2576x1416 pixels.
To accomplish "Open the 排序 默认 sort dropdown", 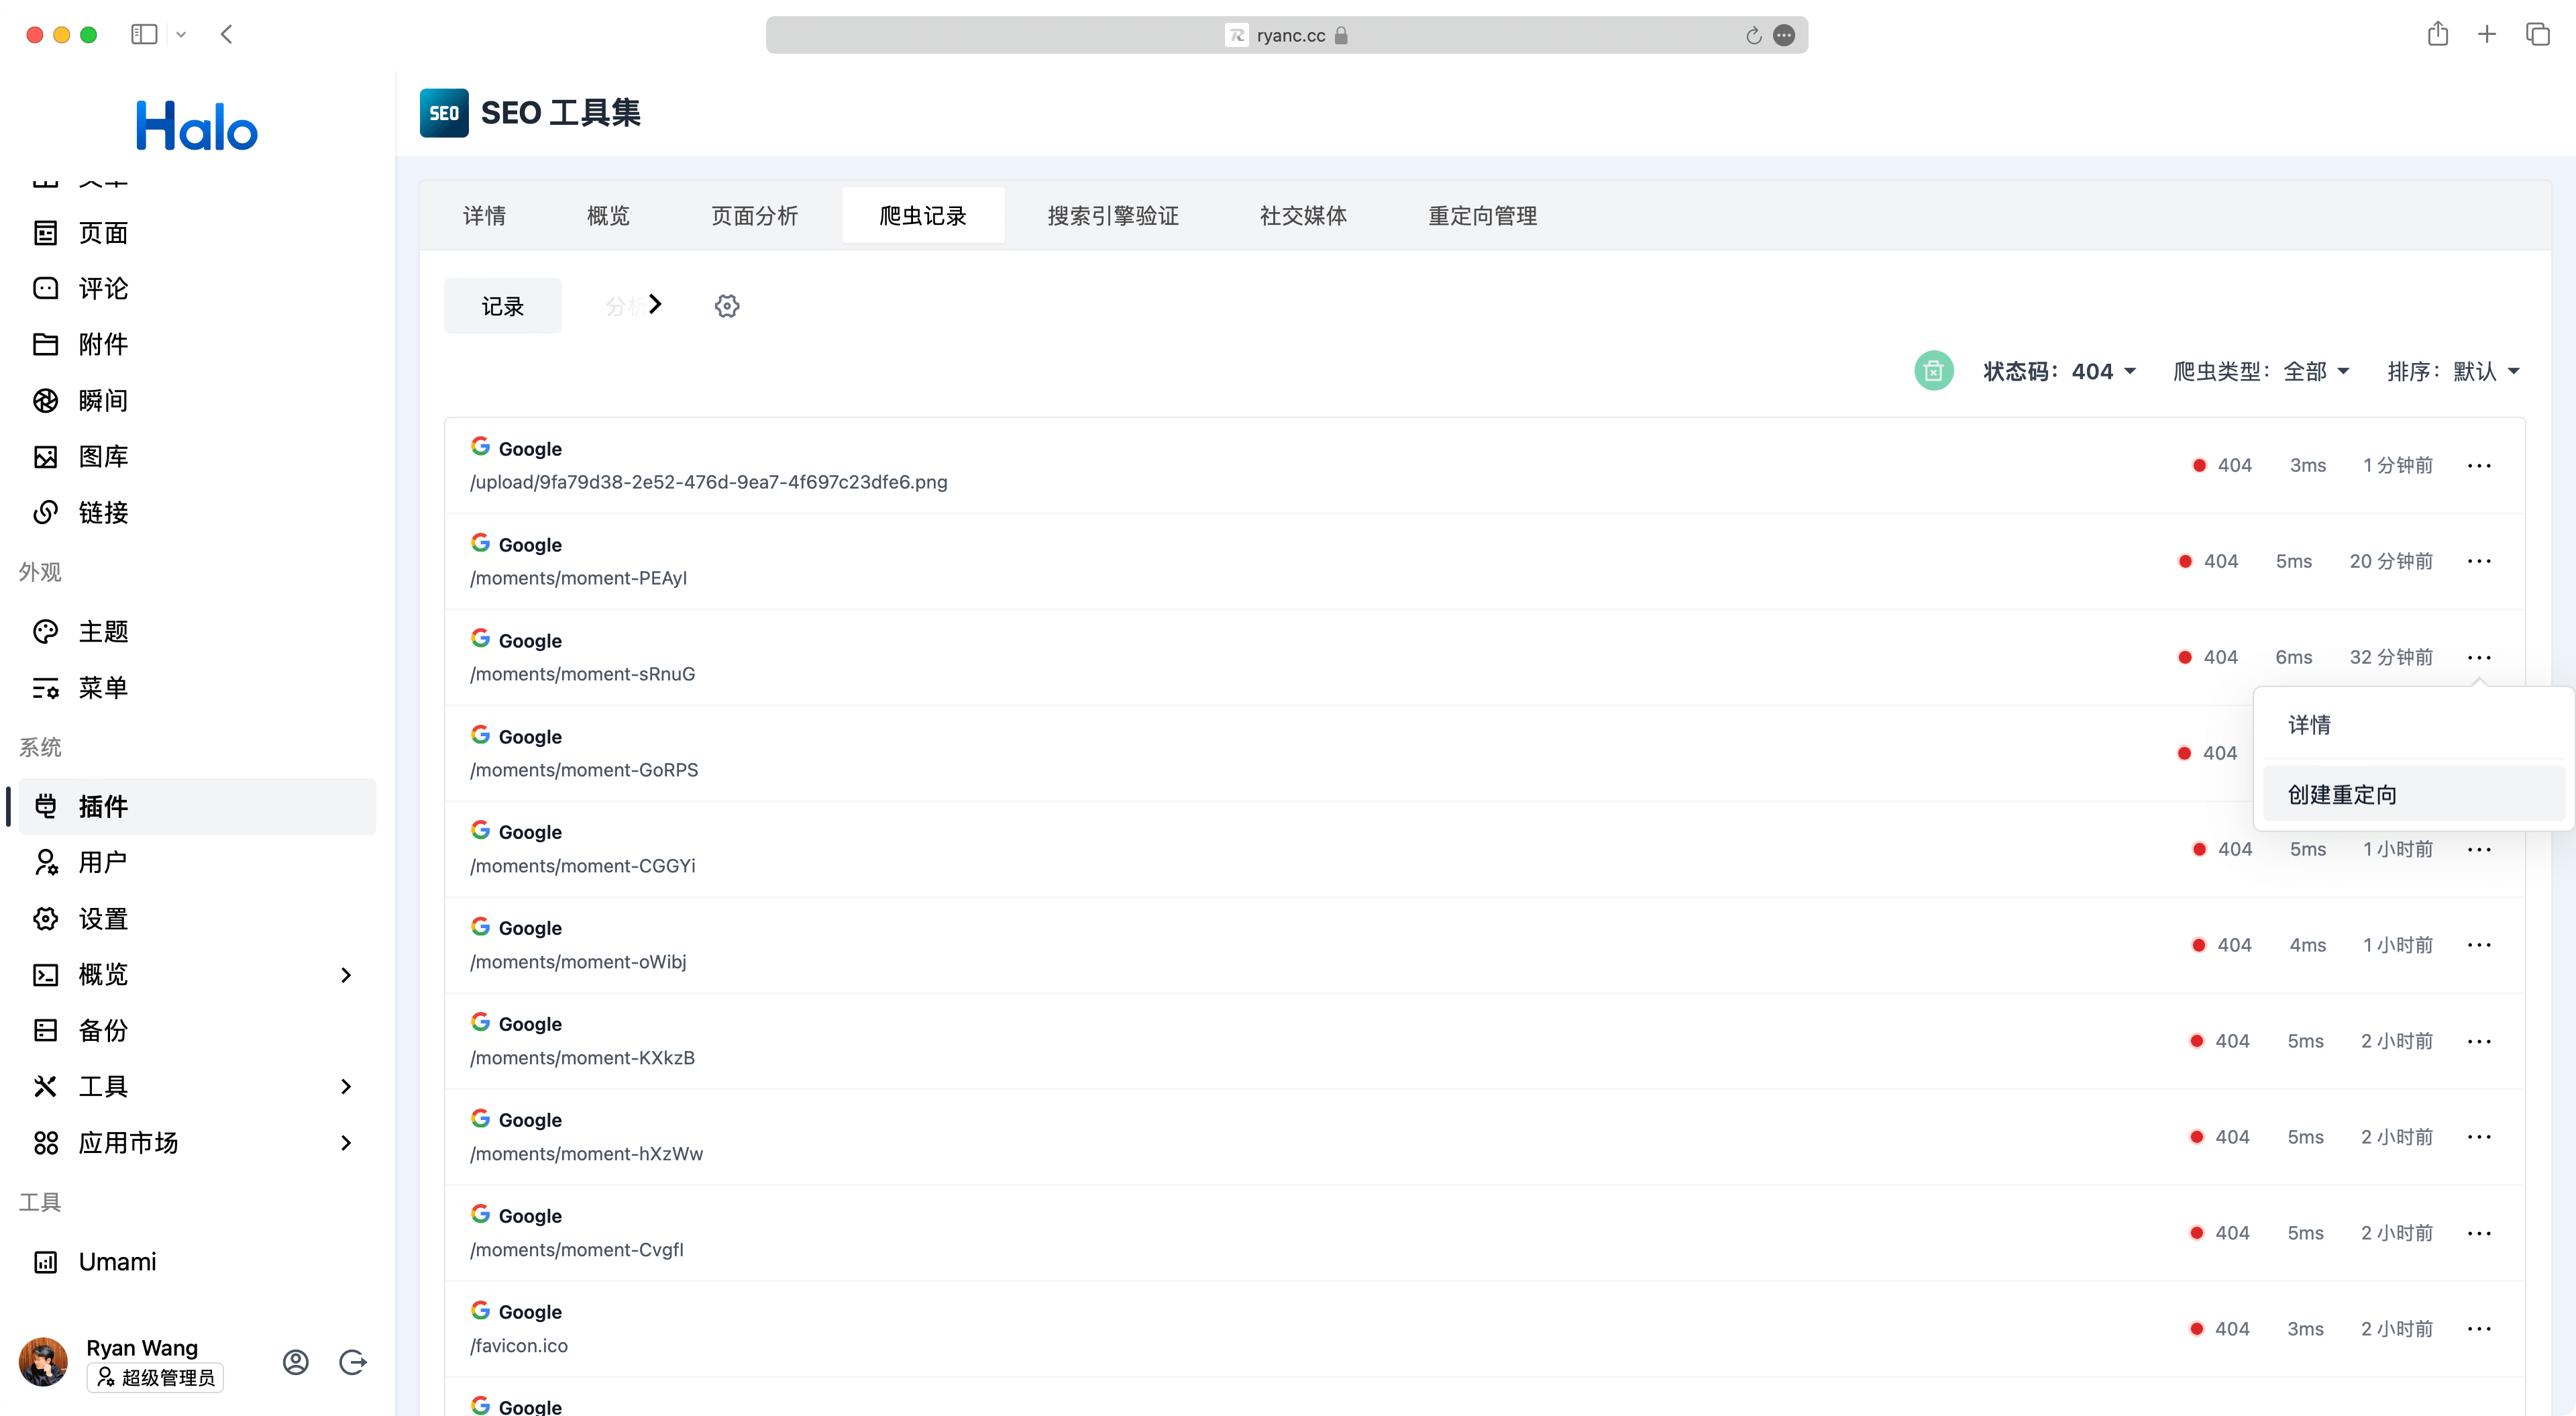I will [2453, 371].
